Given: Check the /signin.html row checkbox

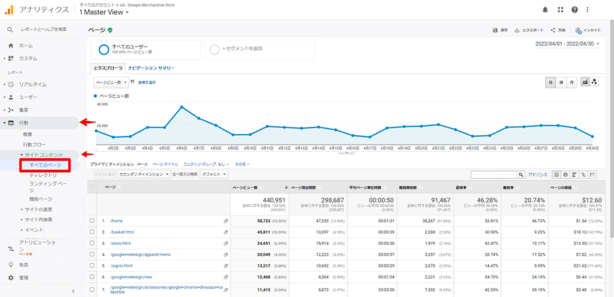Looking at the screenshot, I should [x=92, y=266].
